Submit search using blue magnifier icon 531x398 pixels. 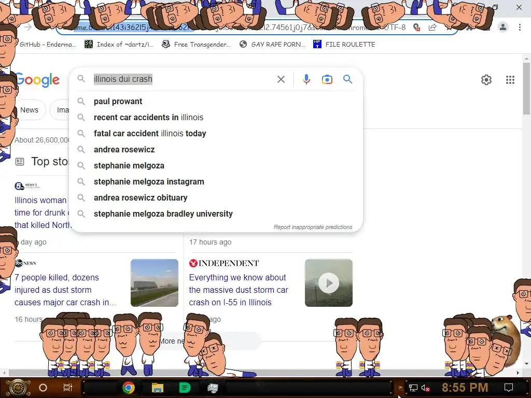click(347, 79)
